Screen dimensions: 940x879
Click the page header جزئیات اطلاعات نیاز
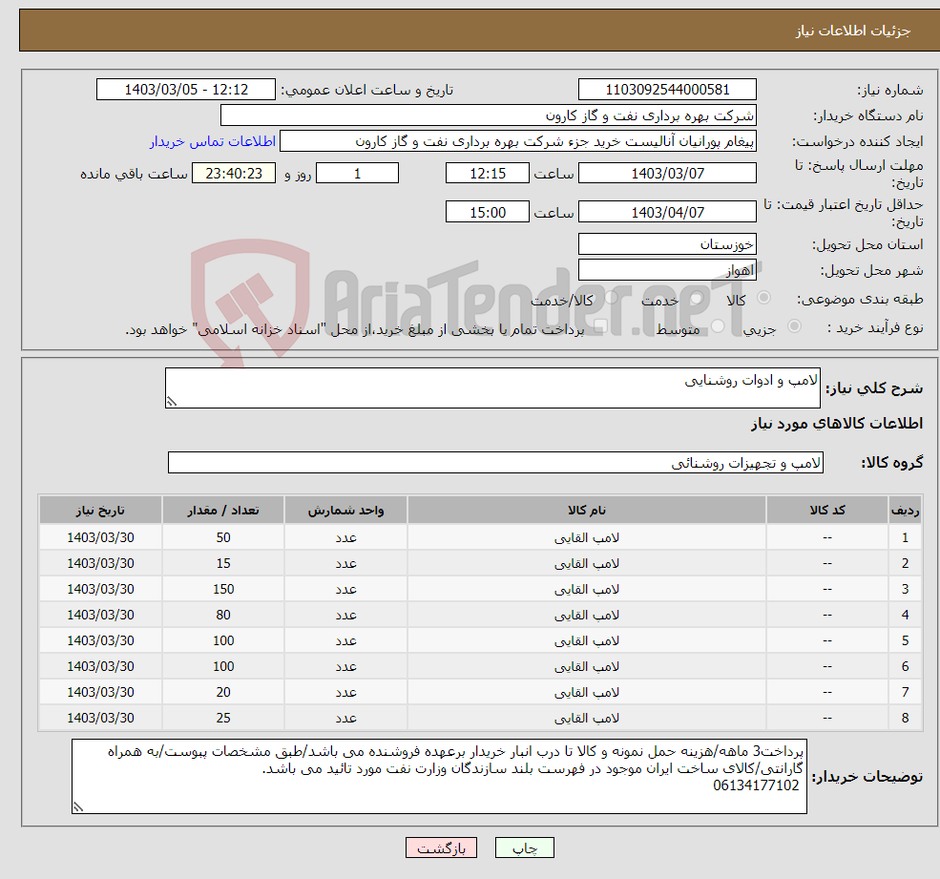(852, 31)
